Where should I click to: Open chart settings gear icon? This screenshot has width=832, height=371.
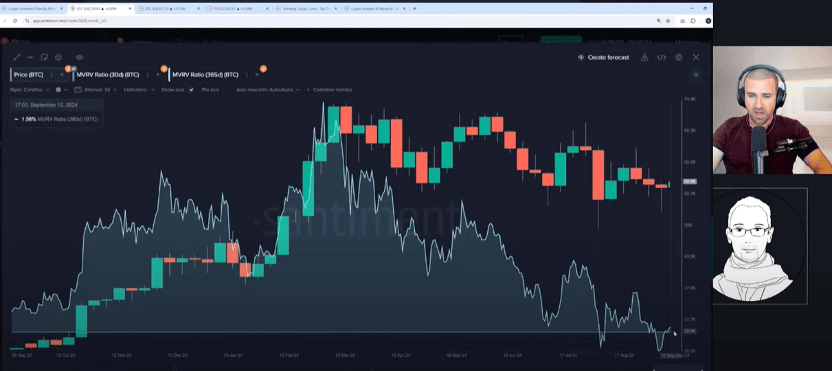coord(679,58)
